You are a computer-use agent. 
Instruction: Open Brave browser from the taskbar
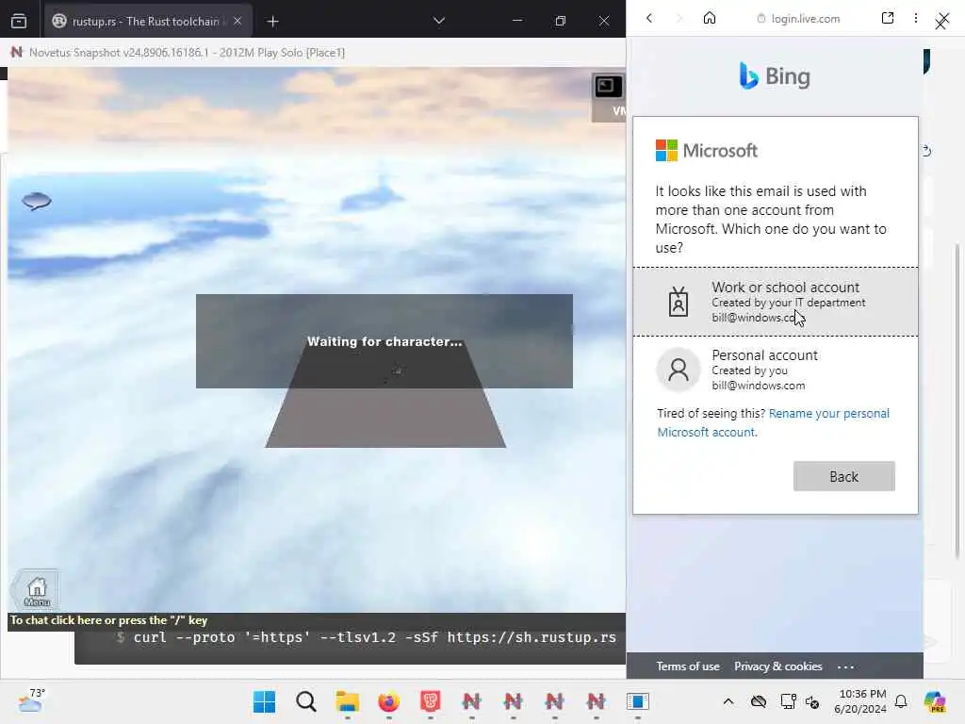(x=430, y=701)
